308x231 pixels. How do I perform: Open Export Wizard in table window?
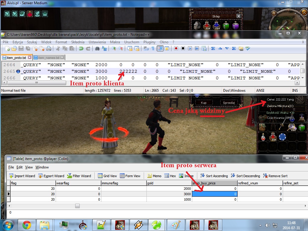pyautogui.click(x=51, y=176)
